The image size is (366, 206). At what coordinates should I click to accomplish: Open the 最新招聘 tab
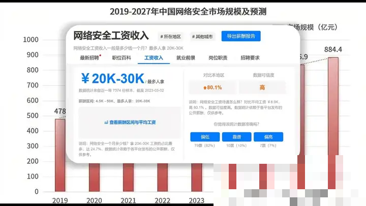click(x=89, y=57)
